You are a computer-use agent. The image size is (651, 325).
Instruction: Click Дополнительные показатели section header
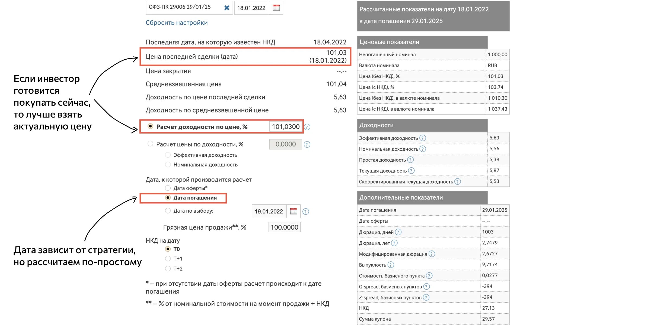pyautogui.click(x=422, y=197)
